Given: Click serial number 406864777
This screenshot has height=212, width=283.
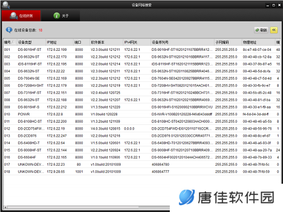Looking at the screenshot, I should click(x=160, y=171).
